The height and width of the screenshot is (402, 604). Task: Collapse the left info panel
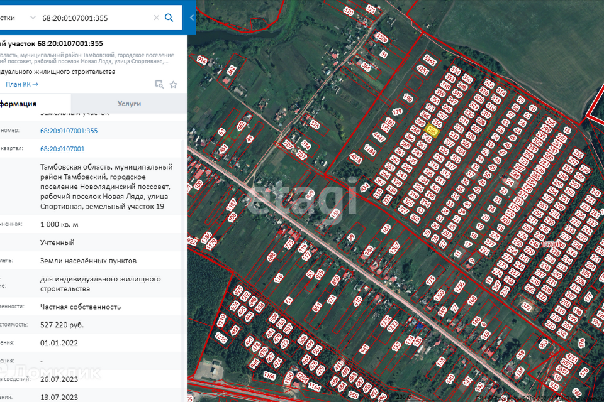pos(191,18)
